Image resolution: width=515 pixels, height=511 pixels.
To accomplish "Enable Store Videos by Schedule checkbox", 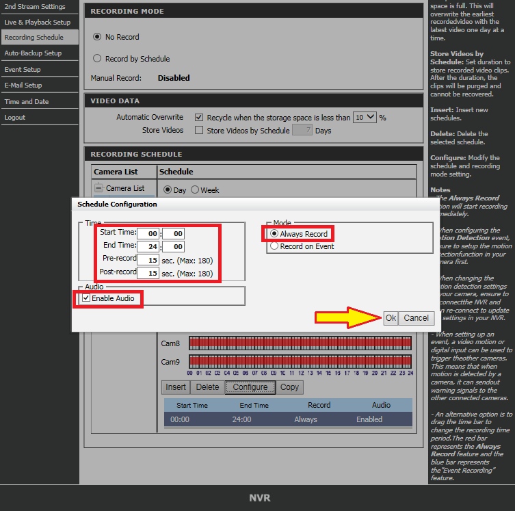I will pos(199,130).
